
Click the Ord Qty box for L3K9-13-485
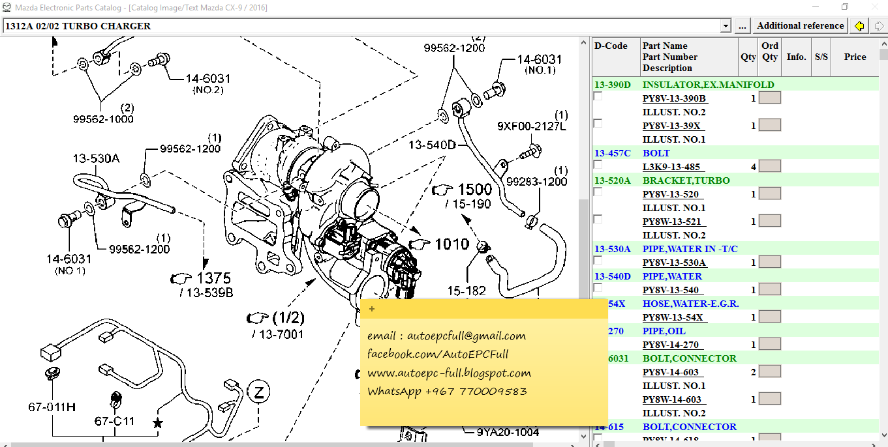coord(770,166)
